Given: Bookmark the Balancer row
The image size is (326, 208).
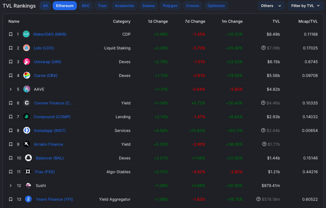Looking at the screenshot, I should pos(11,158).
